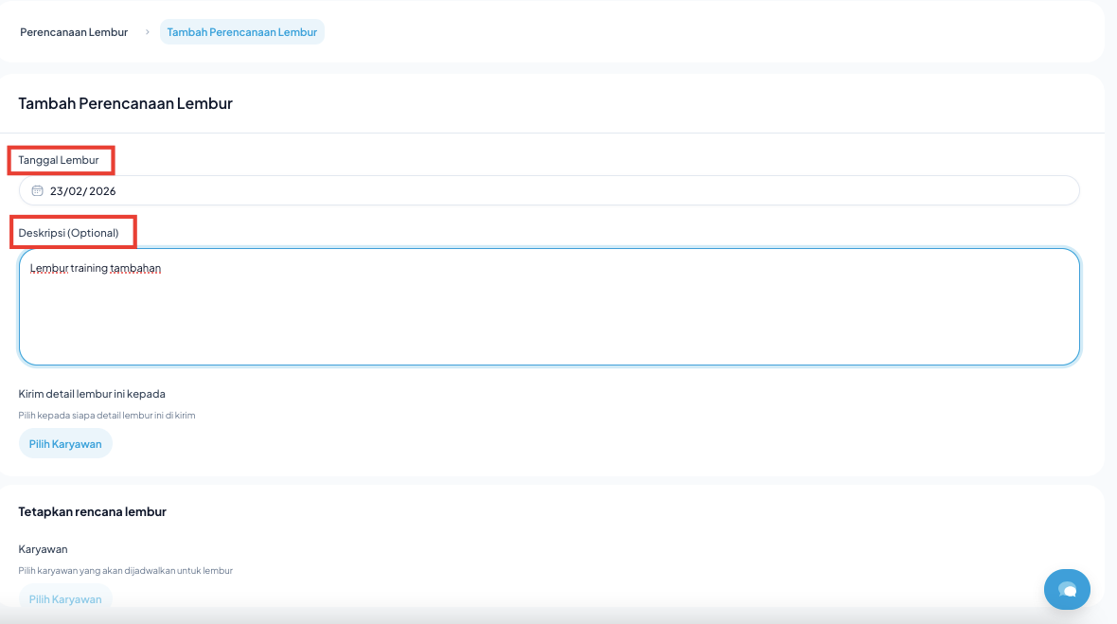Screen dimensions: 1117x624
Task: Select the Tambah Perencanaan Lembur breadcrumb pill
Action: point(241,32)
